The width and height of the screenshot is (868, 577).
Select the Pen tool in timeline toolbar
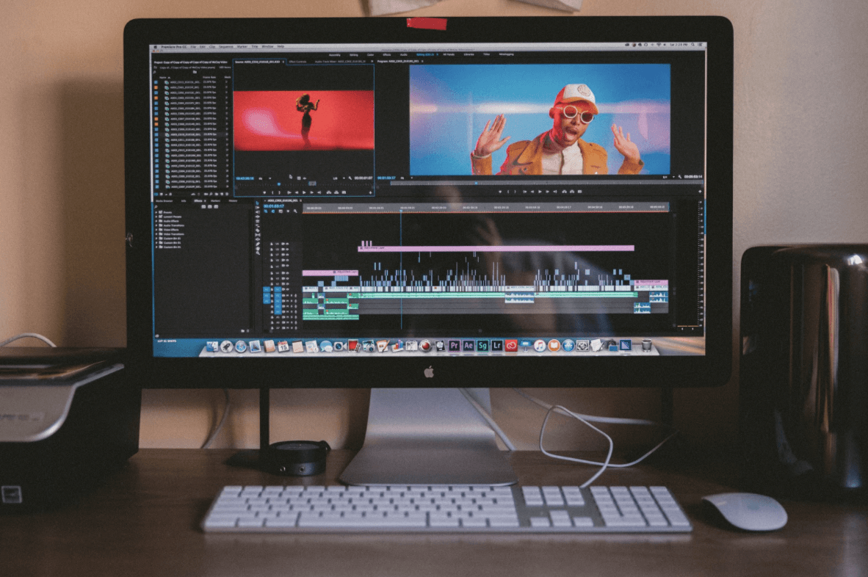[258, 244]
